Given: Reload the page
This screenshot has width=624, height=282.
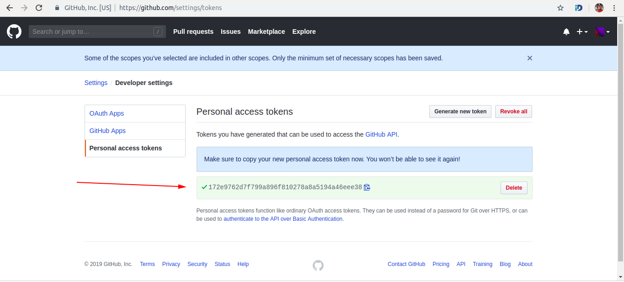Looking at the screenshot, I should 39,8.
